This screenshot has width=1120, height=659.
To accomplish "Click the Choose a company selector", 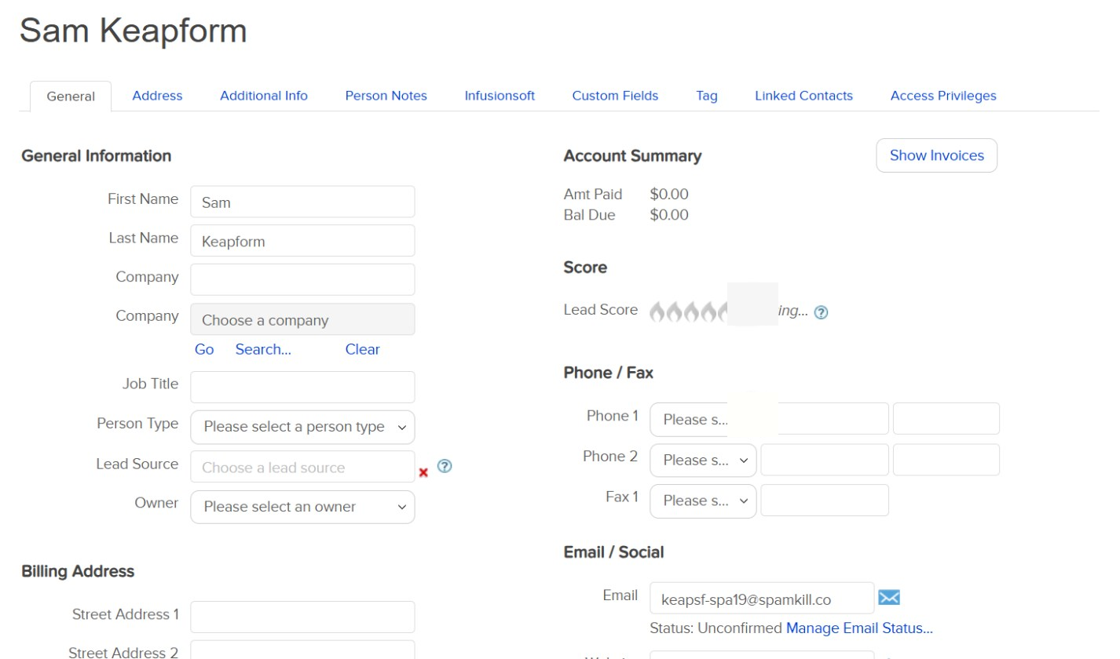I will (x=302, y=319).
